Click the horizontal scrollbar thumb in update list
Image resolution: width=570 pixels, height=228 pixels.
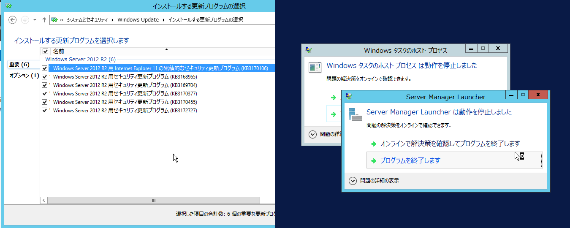coord(154,201)
